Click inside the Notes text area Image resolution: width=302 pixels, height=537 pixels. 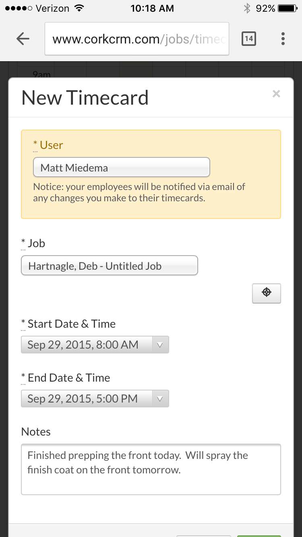151,469
